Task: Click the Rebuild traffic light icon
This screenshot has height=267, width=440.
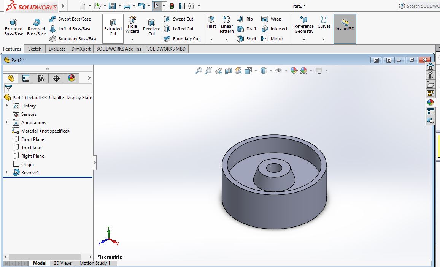Action: (172, 6)
